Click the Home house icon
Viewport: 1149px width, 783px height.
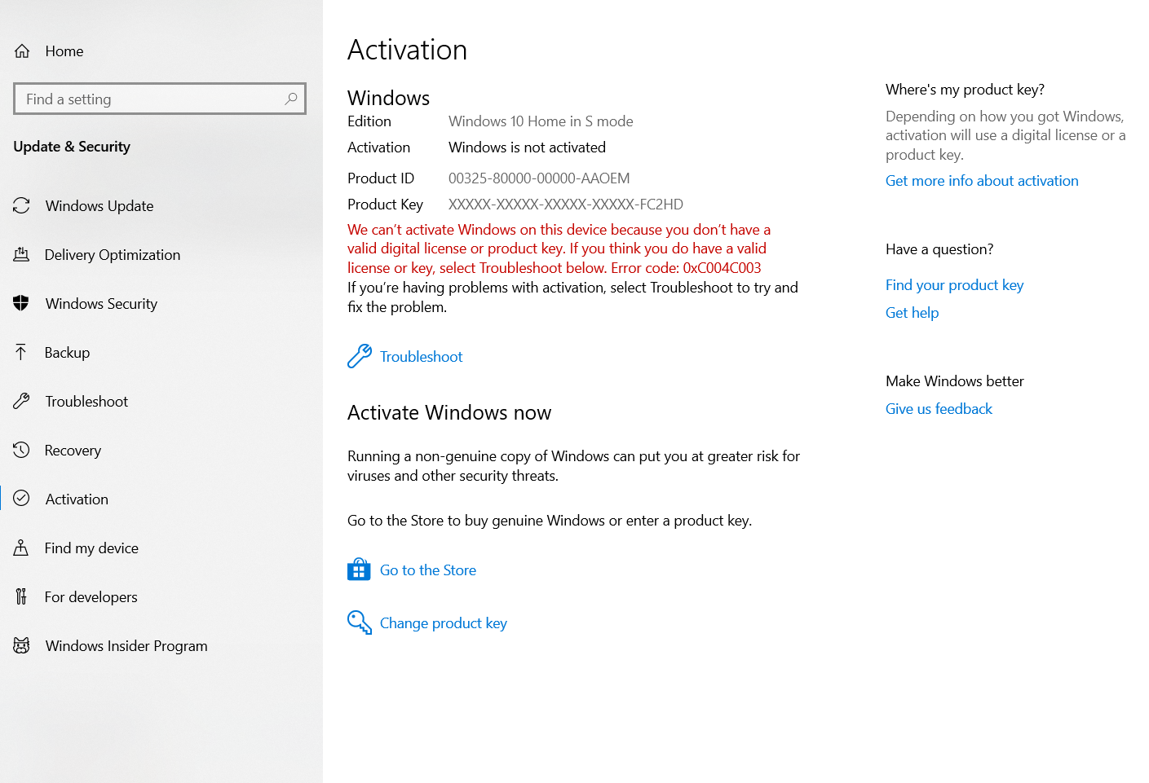pyautogui.click(x=22, y=51)
